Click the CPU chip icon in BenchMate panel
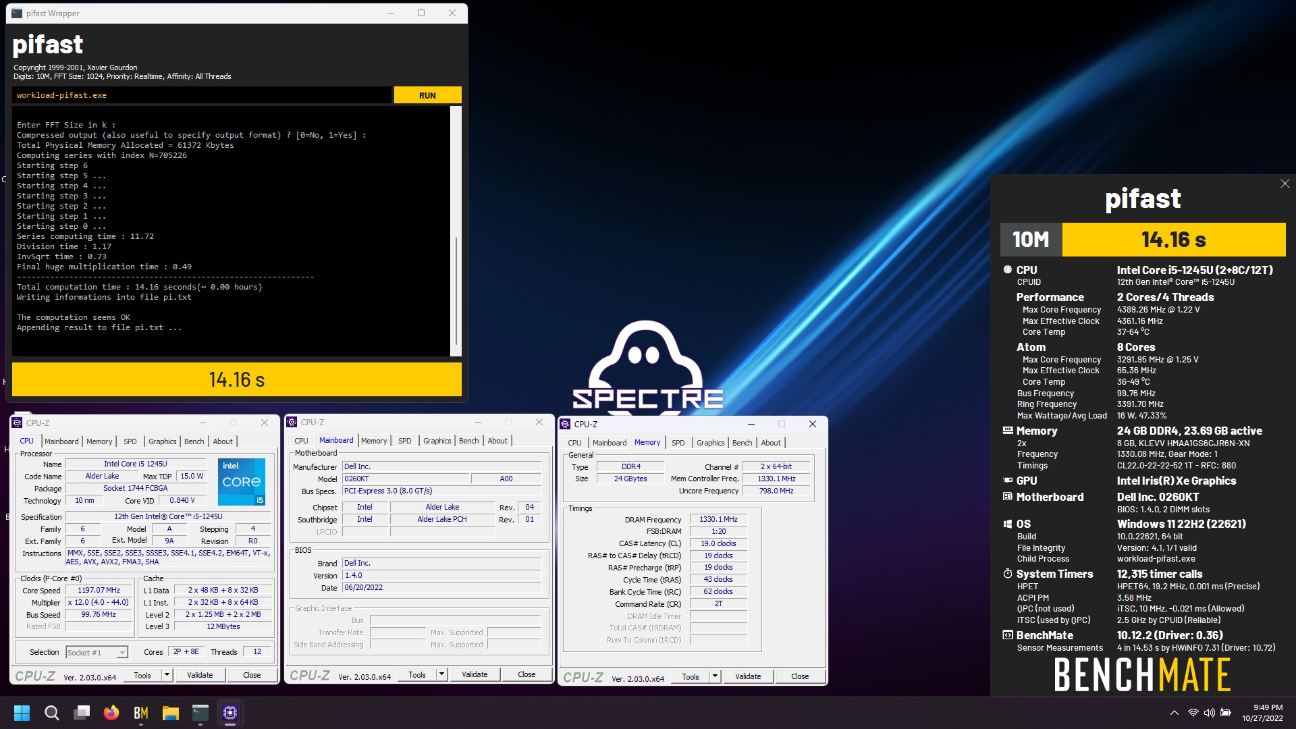 (1008, 269)
